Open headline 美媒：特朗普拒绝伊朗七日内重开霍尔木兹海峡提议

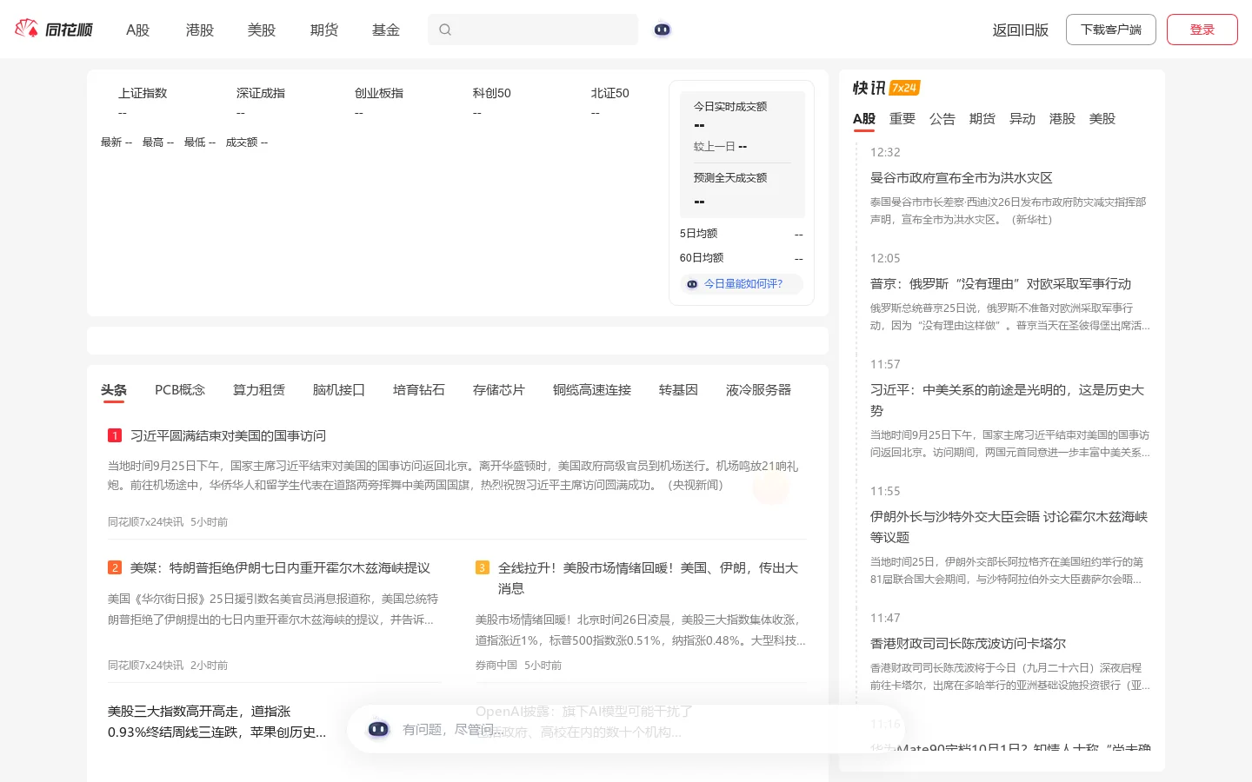pyautogui.click(x=281, y=567)
